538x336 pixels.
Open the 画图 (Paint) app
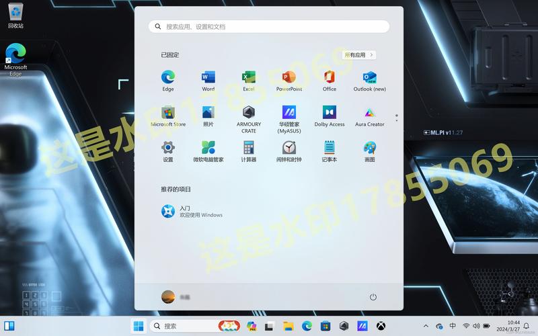coord(369,152)
